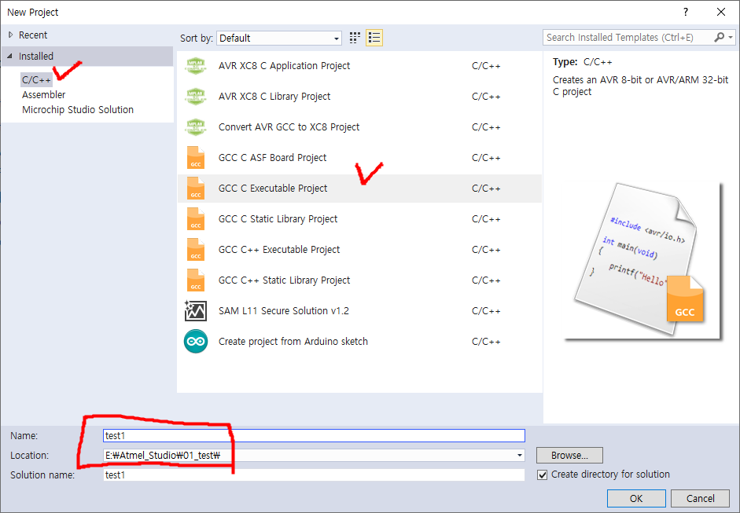
Task: Click the GCC C++ Executable Project icon
Action: (195, 250)
